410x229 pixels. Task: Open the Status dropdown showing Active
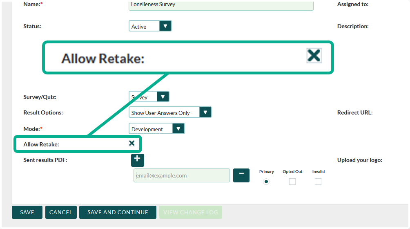(x=150, y=26)
